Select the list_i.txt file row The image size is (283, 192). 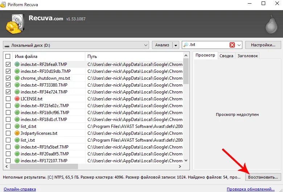pos(93,140)
